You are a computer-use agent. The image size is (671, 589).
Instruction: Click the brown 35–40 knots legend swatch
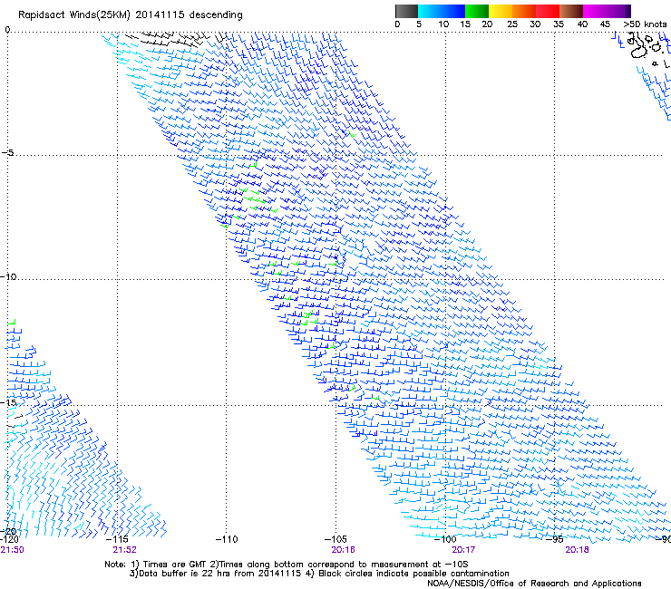571,11
